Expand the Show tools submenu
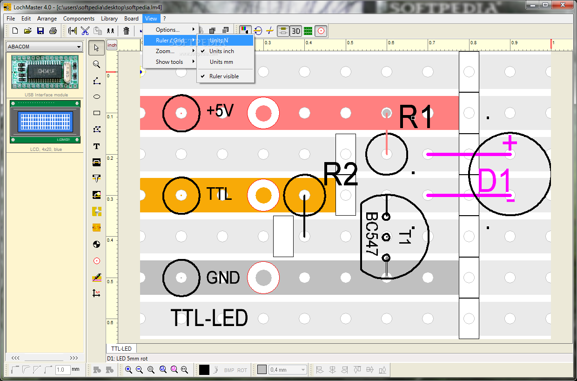The image size is (577, 381). click(170, 62)
